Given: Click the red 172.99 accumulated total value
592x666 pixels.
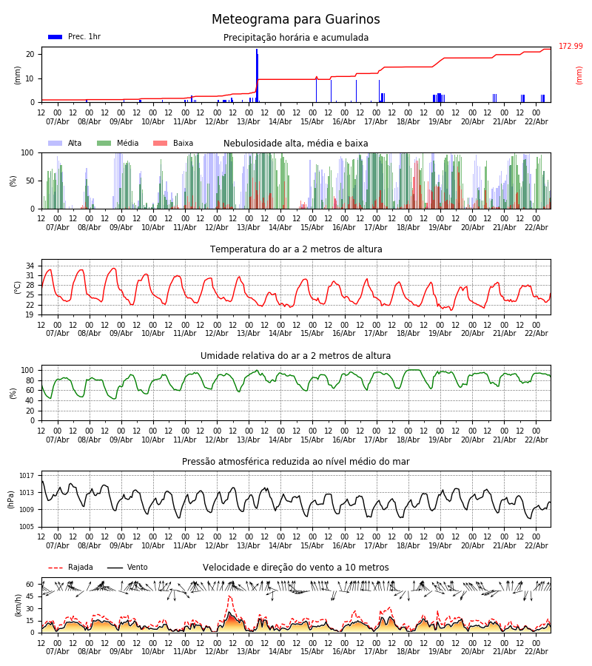Looking at the screenshot, I should pyautogui.click(x=570, y=47).
